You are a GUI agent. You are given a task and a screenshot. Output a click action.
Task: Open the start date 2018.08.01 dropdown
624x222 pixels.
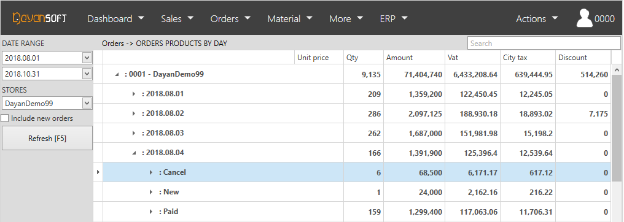87,58
